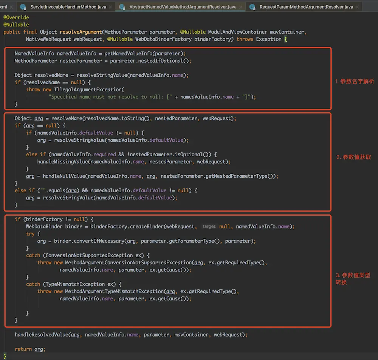Click the target: parameter hint in createBinder
This screenshot has height=360, width=378.
pyautogui.click(x=209, y=227)
